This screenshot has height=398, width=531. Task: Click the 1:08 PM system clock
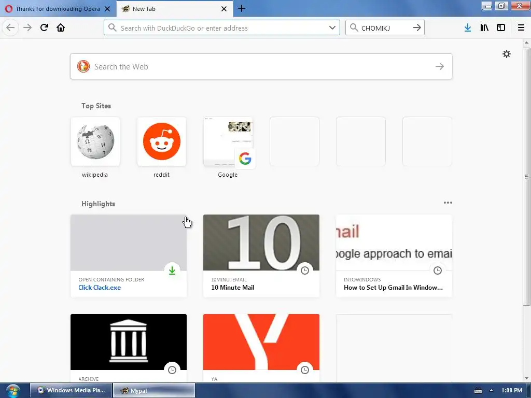point(512,390)
